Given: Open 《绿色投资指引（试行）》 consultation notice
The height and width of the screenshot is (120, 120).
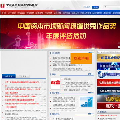Looking at the screenshot, I should point(23,91).
